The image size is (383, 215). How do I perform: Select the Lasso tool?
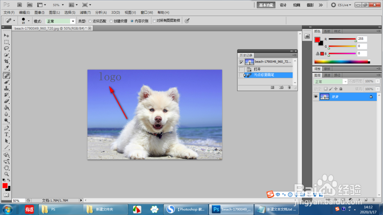click(x=7, y=48)
